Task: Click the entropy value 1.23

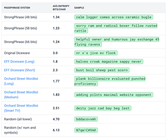Action: (x=56, y=28)
